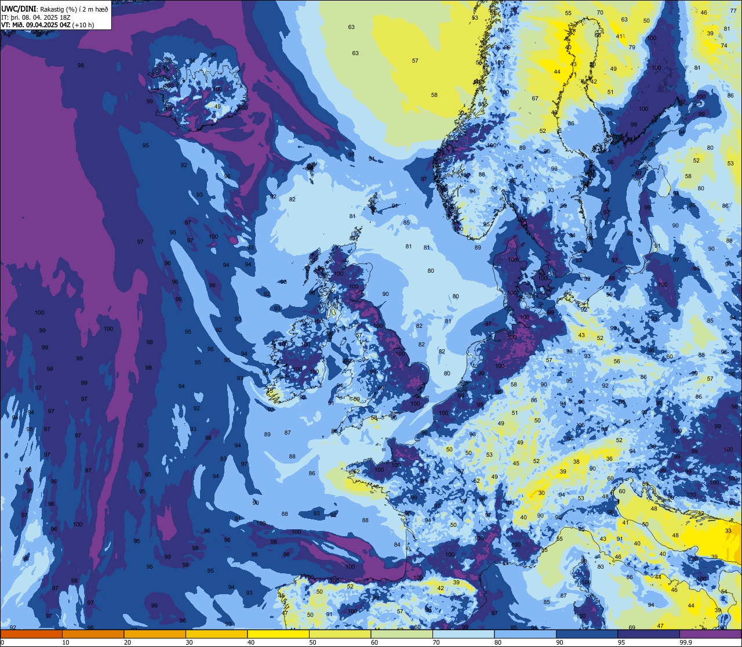Click the 50–60% pale yellow legend swatch
742x647 pixels.
coord(340,634)
